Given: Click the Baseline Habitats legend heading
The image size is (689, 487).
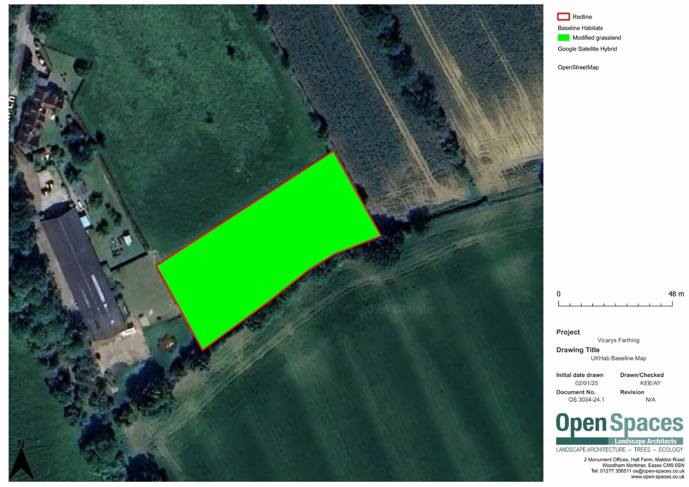Looking at the screenshot, I should click(x=580, y=28).
